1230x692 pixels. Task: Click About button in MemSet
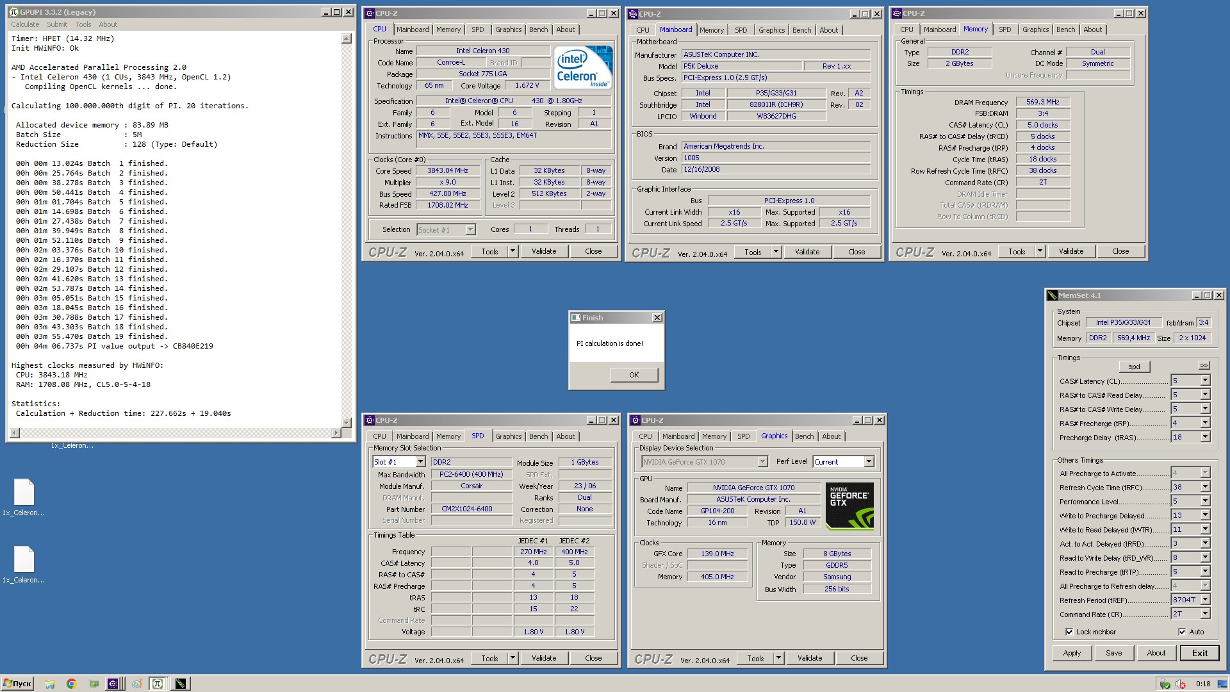tap(1156, 653)
